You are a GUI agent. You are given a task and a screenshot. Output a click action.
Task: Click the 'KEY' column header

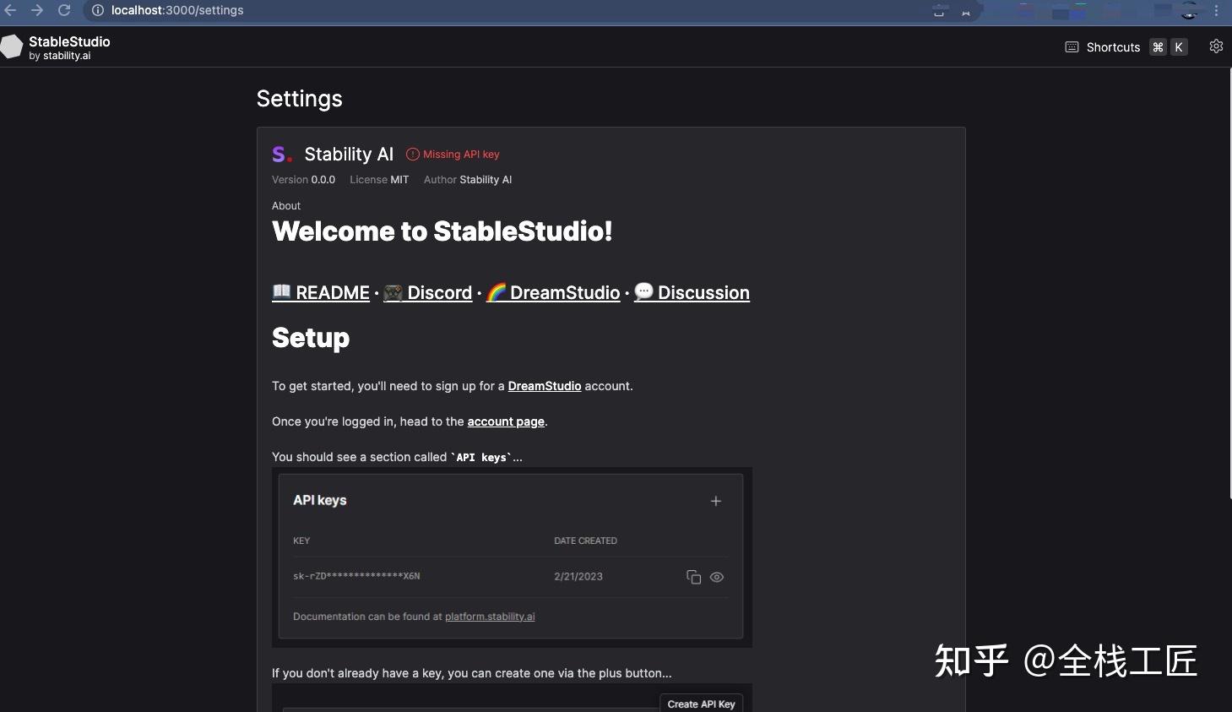[301, 541]
